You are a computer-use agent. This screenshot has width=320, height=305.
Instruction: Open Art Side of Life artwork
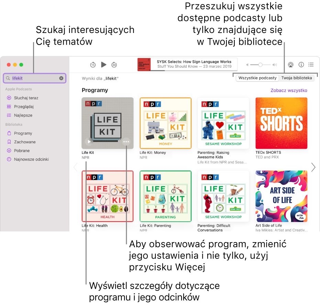(x=282, y=196)
